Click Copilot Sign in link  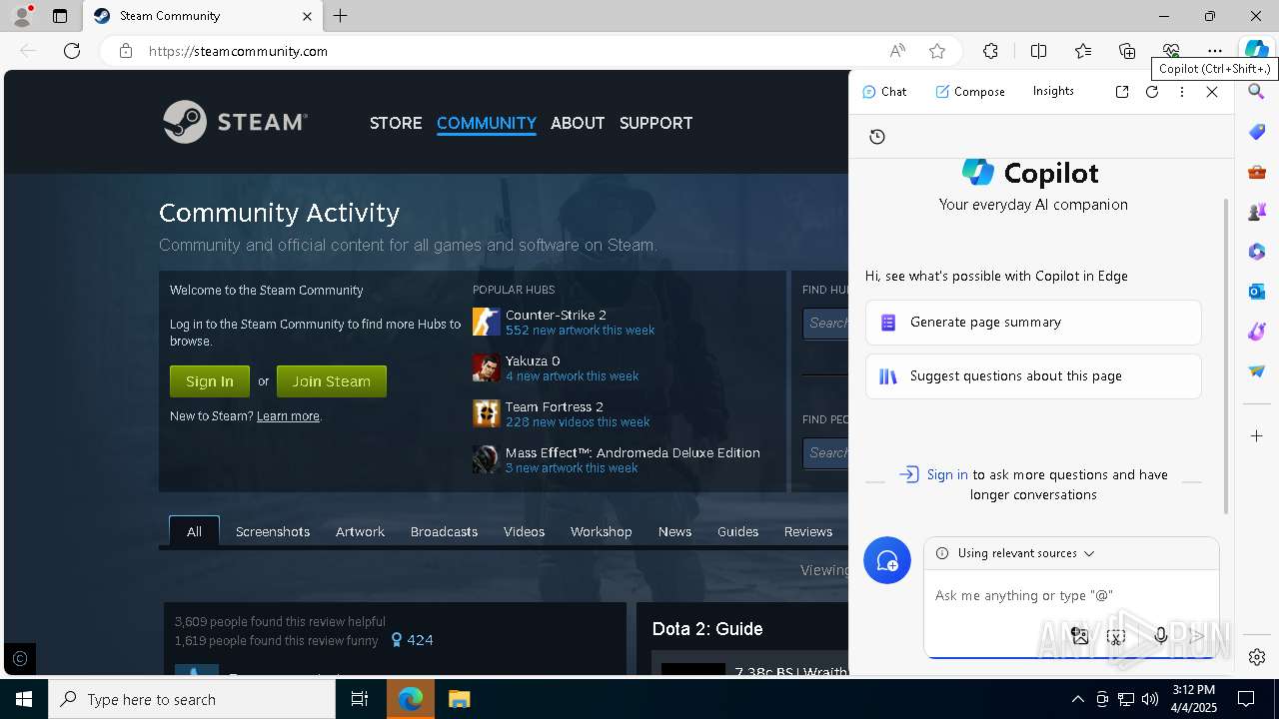(947, 474)
